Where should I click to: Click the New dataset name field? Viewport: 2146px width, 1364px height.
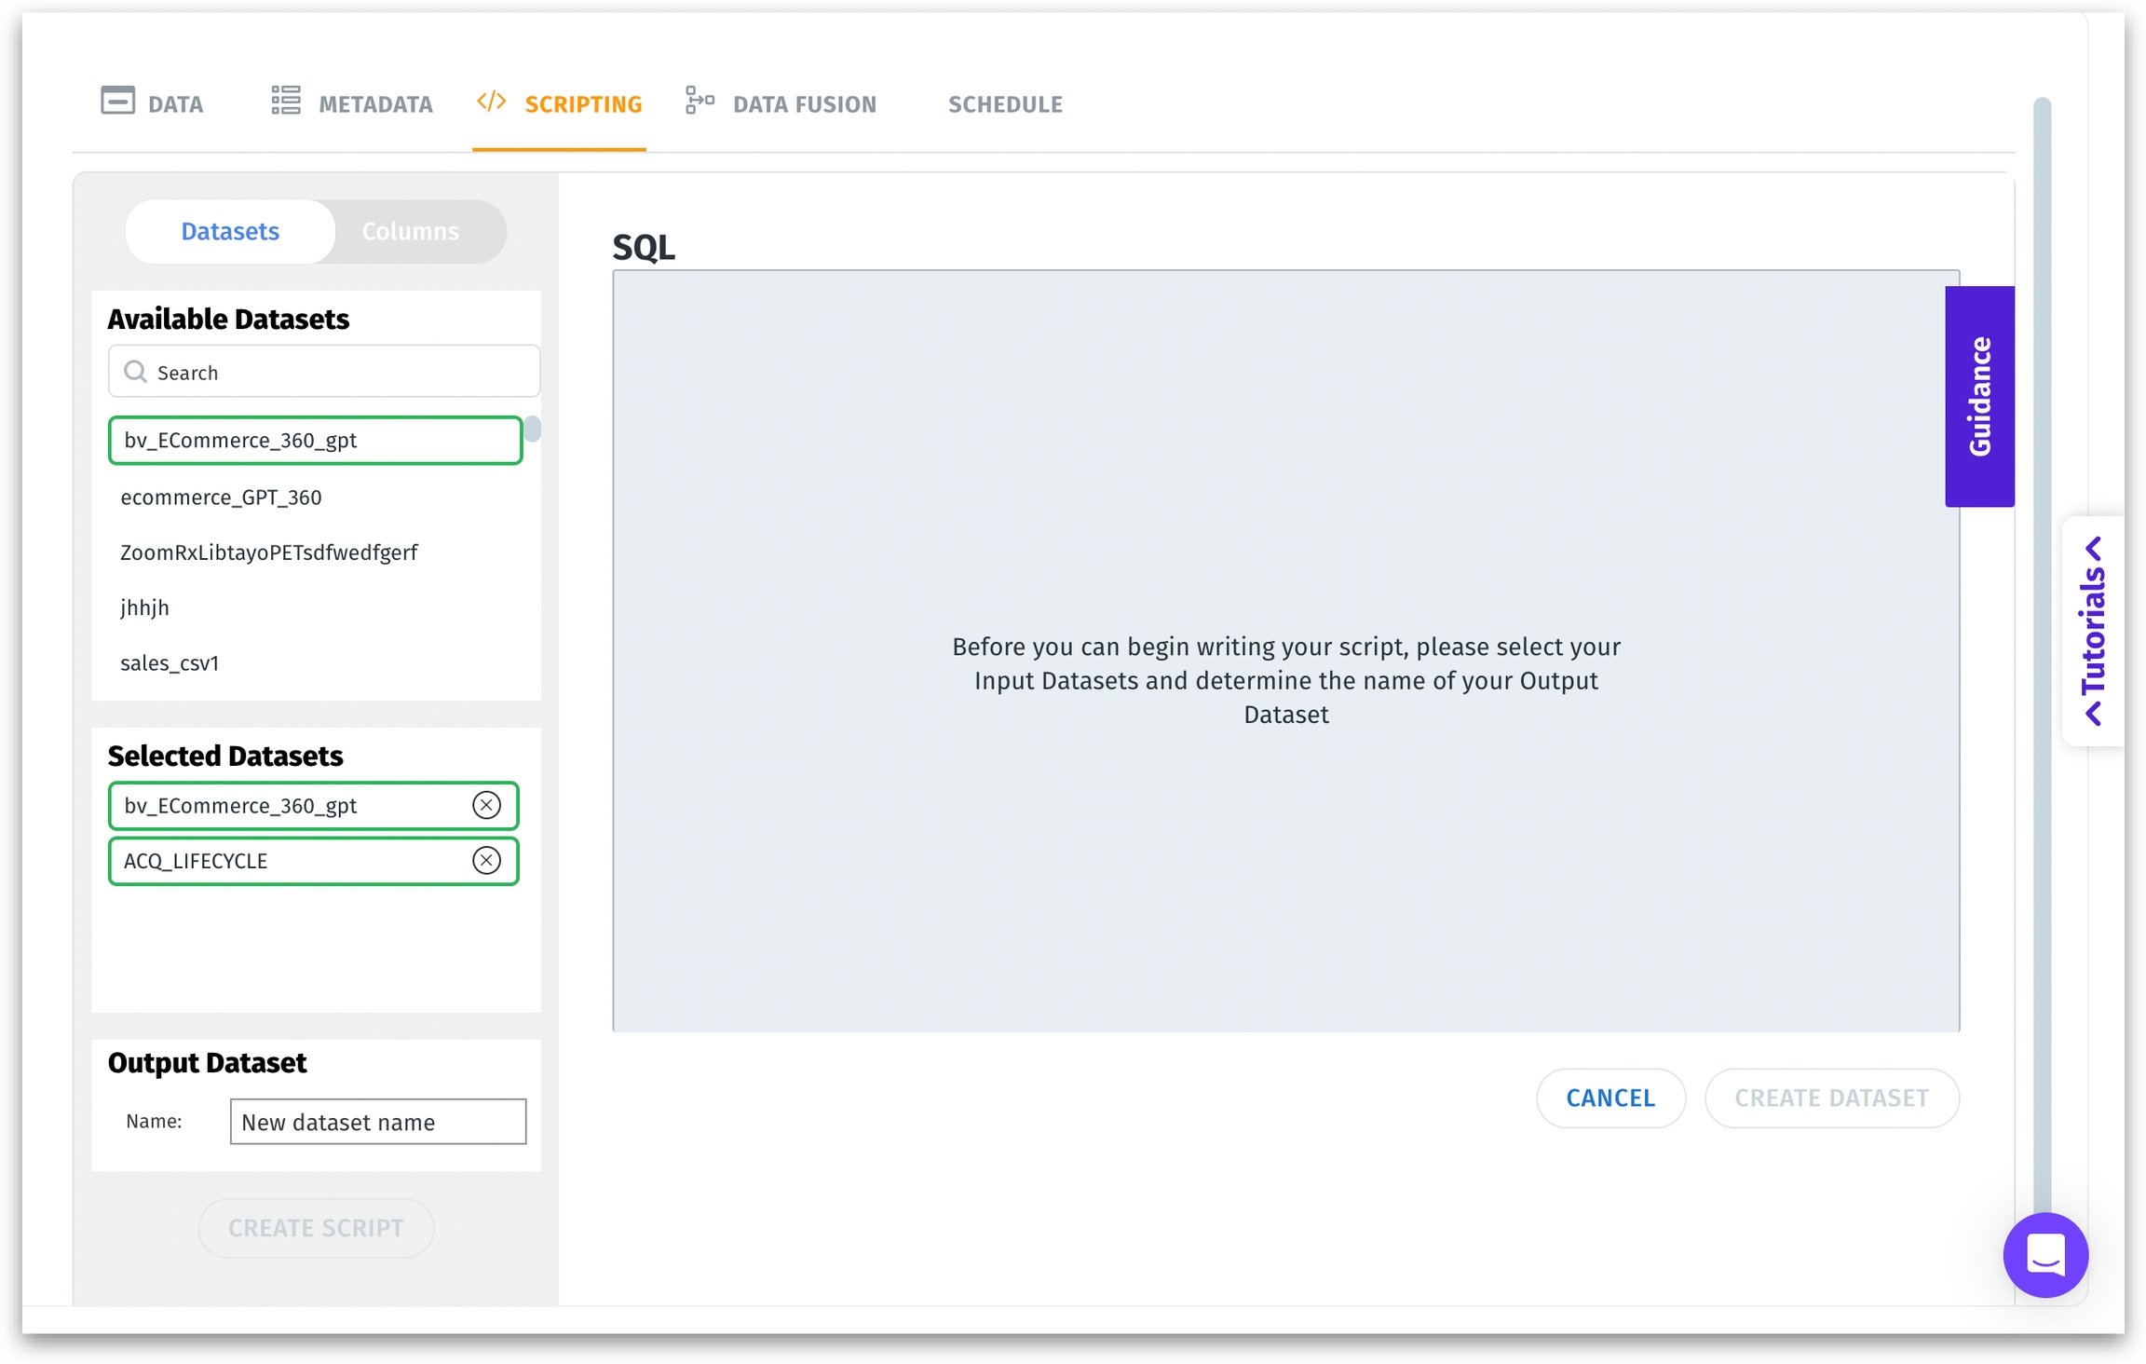[x=377, y=1121]
